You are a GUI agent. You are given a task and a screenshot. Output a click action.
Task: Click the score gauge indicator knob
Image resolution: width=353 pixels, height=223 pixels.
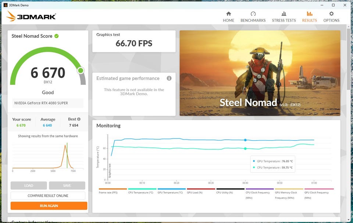pos(81,71)
